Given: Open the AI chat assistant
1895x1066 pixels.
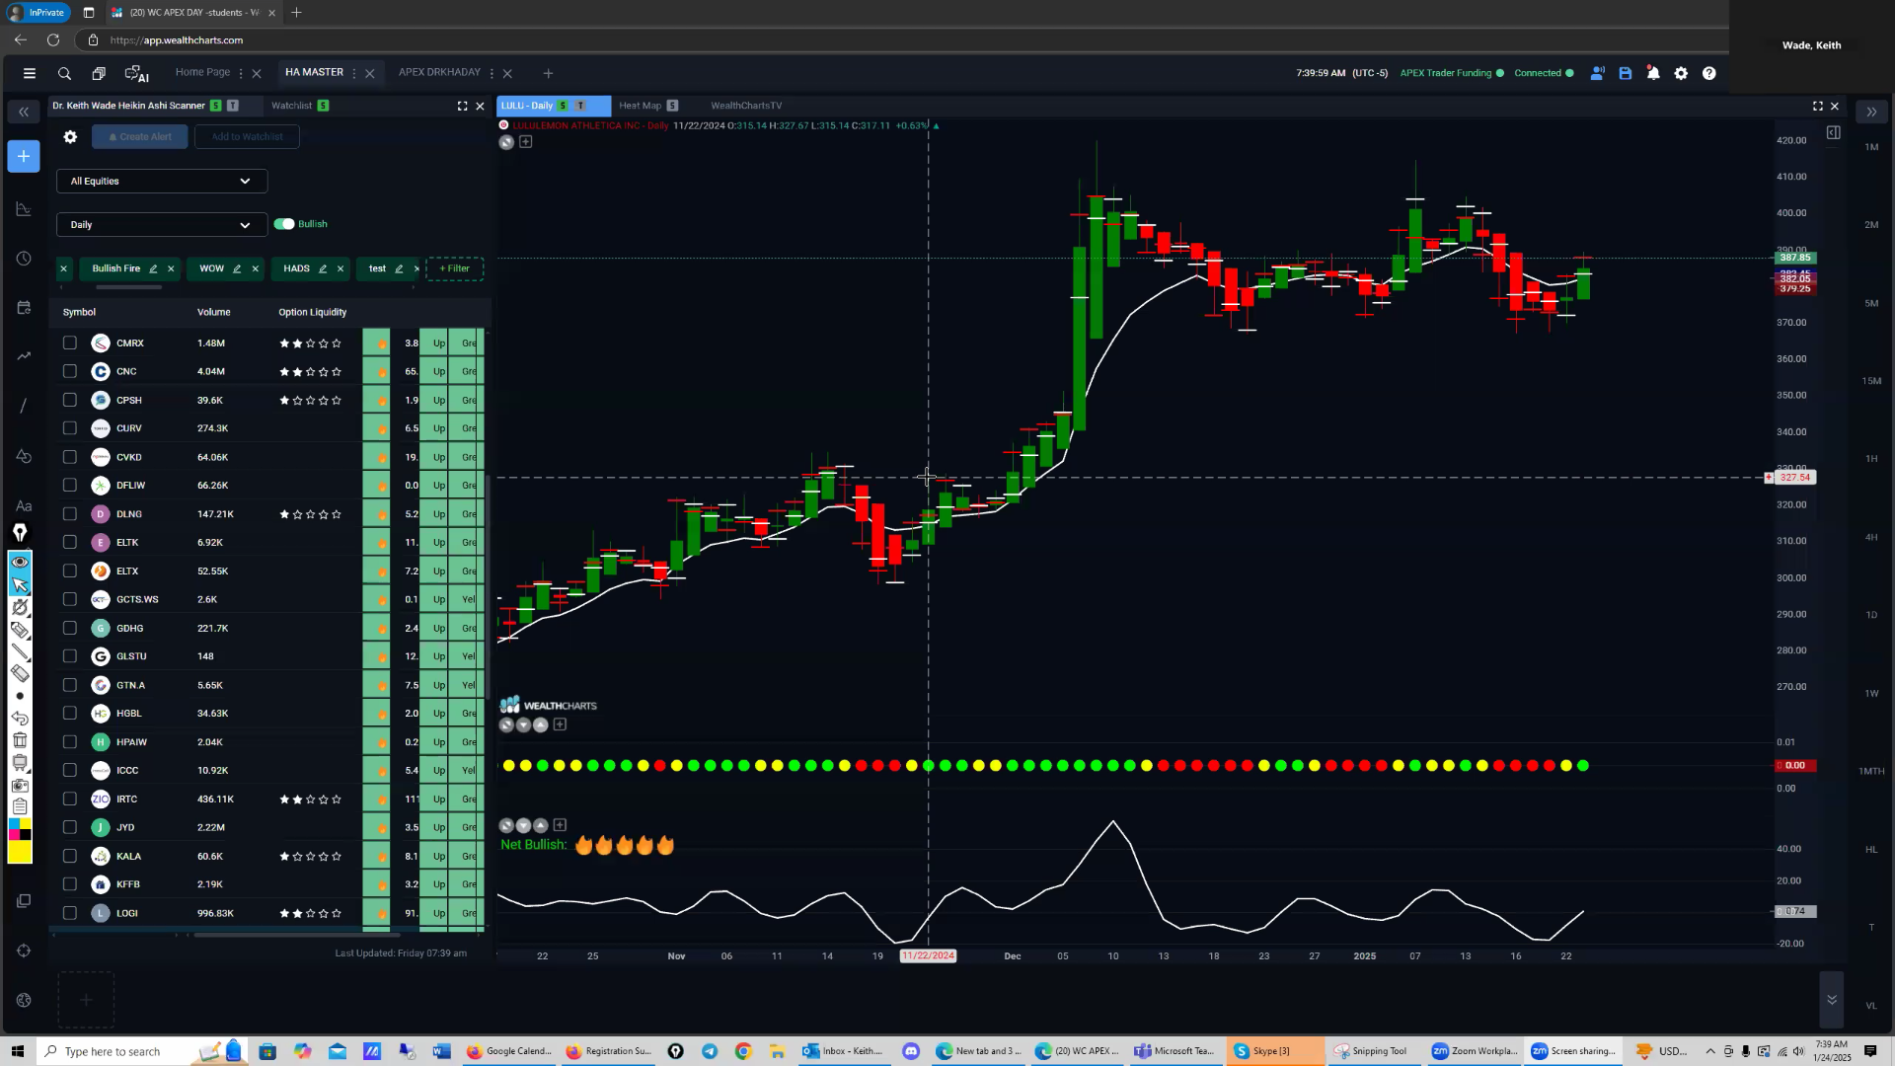Looking at the screenshot, I should coord(136,74).
